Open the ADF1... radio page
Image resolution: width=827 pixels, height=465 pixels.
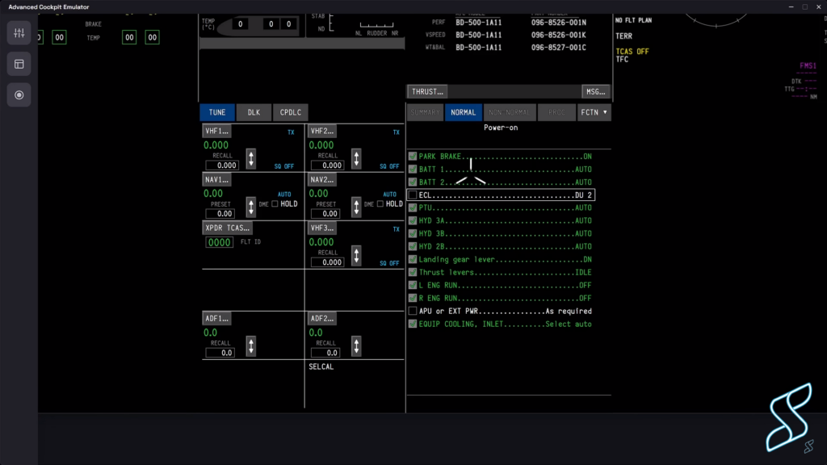(x=216, y=318)
